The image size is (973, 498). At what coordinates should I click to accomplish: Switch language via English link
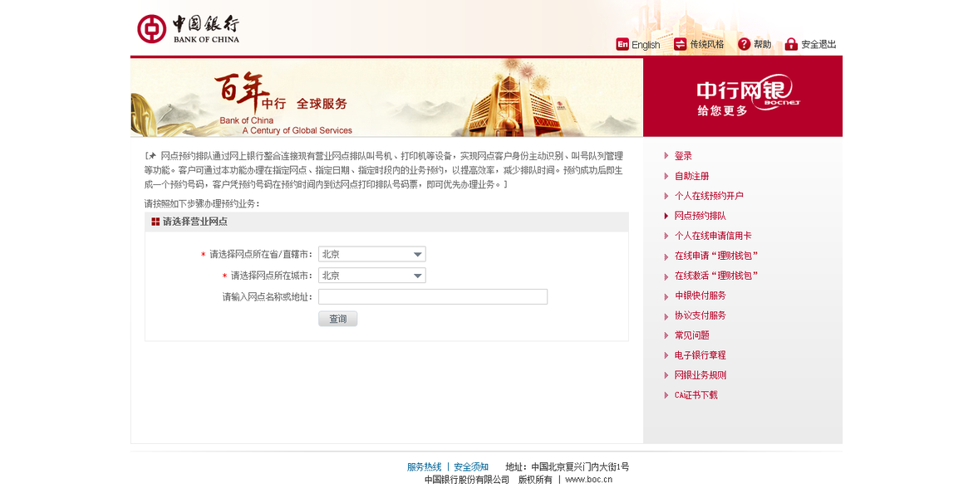coord(646,45)
